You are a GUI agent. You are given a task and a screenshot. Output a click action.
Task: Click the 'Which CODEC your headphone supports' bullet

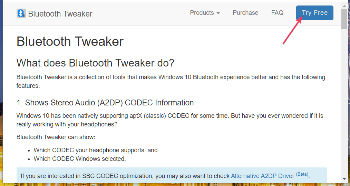(96, 150)
